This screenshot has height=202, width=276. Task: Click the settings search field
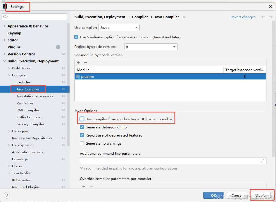coord(34,17)
